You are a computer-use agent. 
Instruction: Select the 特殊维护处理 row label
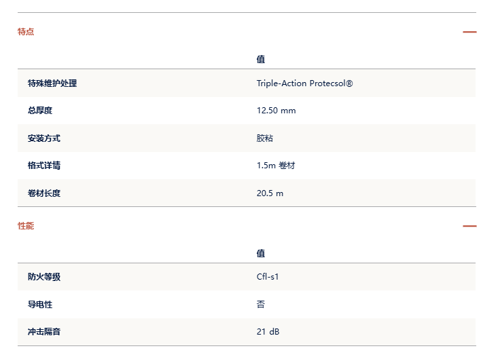pos(52,83)
